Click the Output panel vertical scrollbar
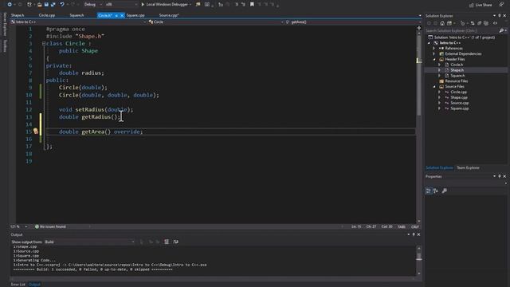This screenshot has height=287, width=510. pyautogui.click(x=419, y=260)
